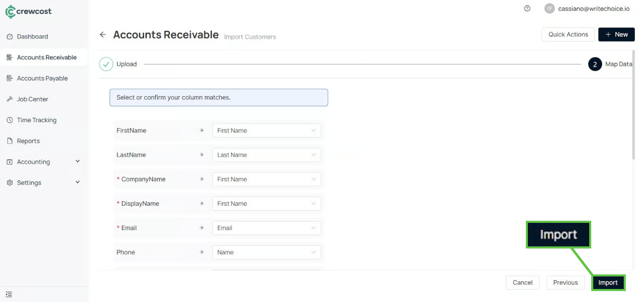640x302 pixels.
Task: Open the Quick Actions menu
Action: point(568,35)
